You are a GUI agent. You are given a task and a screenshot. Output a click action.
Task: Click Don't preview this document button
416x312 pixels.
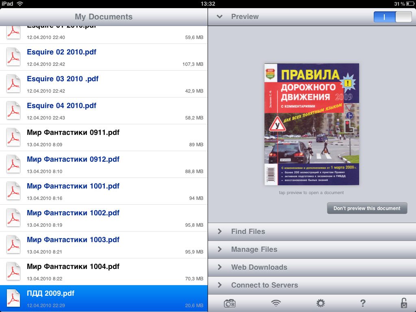click(x=367, y=208)
